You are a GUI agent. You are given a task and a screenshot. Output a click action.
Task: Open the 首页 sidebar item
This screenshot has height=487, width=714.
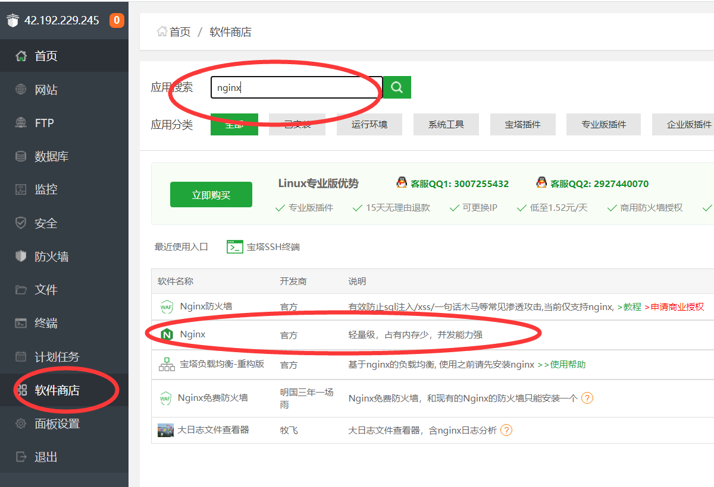point(64,56)
